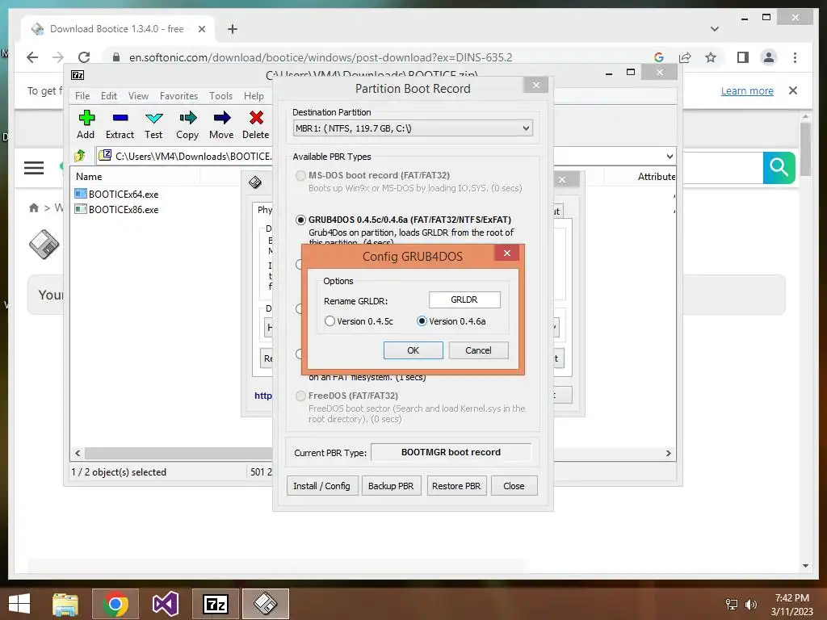The image size is (827, 620).
Task: Reload the Softonic page
Action: coord(84,57)
